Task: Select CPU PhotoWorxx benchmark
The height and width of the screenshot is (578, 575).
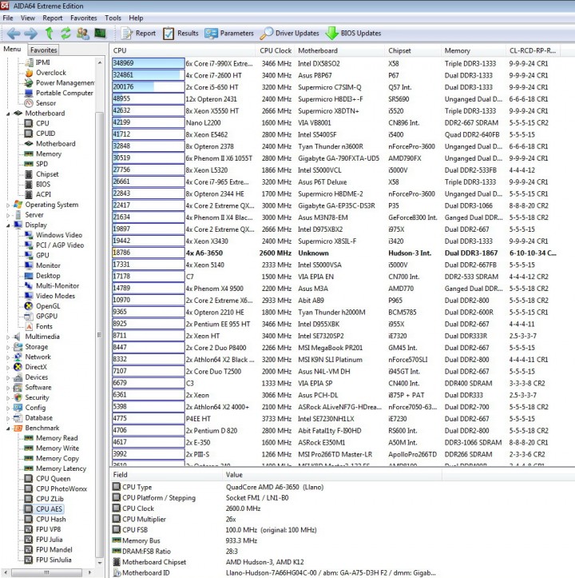Action: [61, 488]
